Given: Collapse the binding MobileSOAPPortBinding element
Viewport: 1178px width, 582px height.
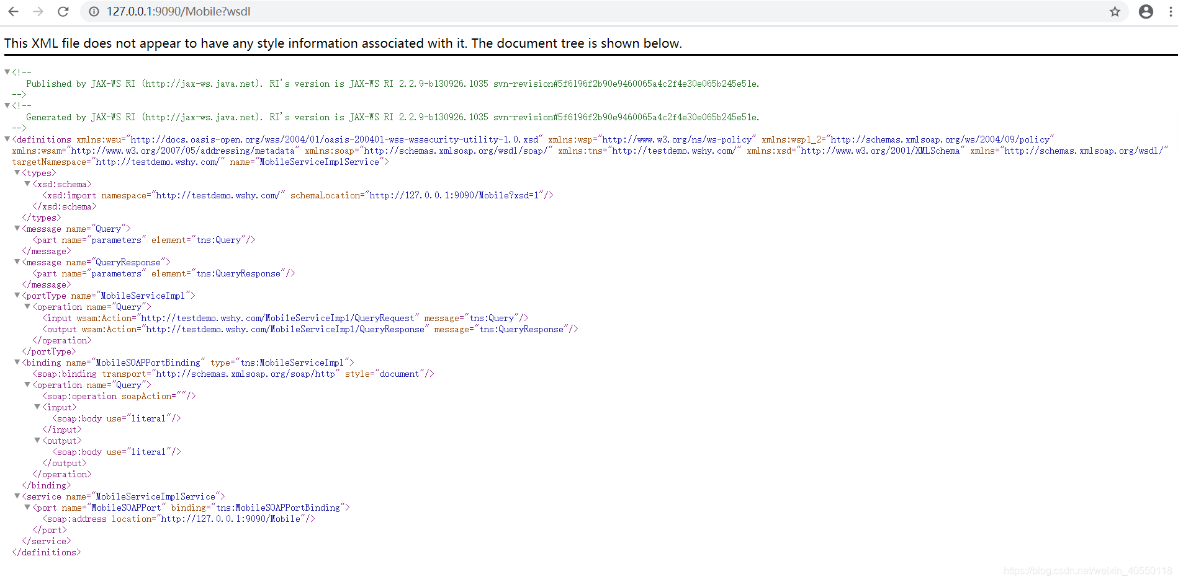Looking at the screenshot, I should 17,362.
